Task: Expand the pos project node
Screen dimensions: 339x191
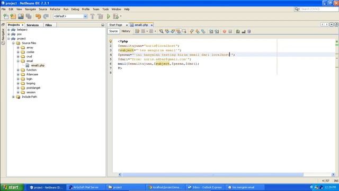Action: (8, 34)
